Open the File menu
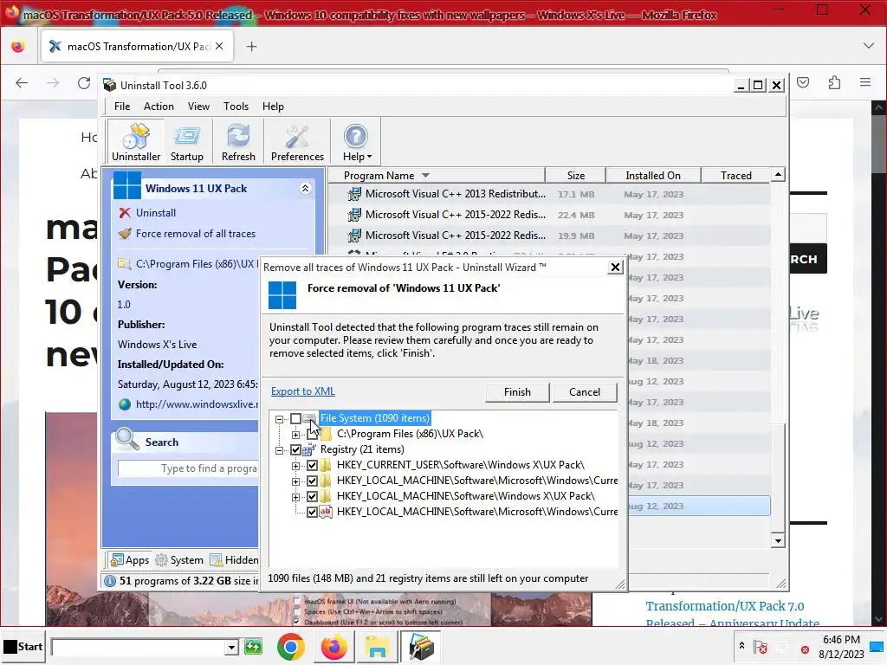The width and height of the screenshot is (887, 665). [121, 107]
